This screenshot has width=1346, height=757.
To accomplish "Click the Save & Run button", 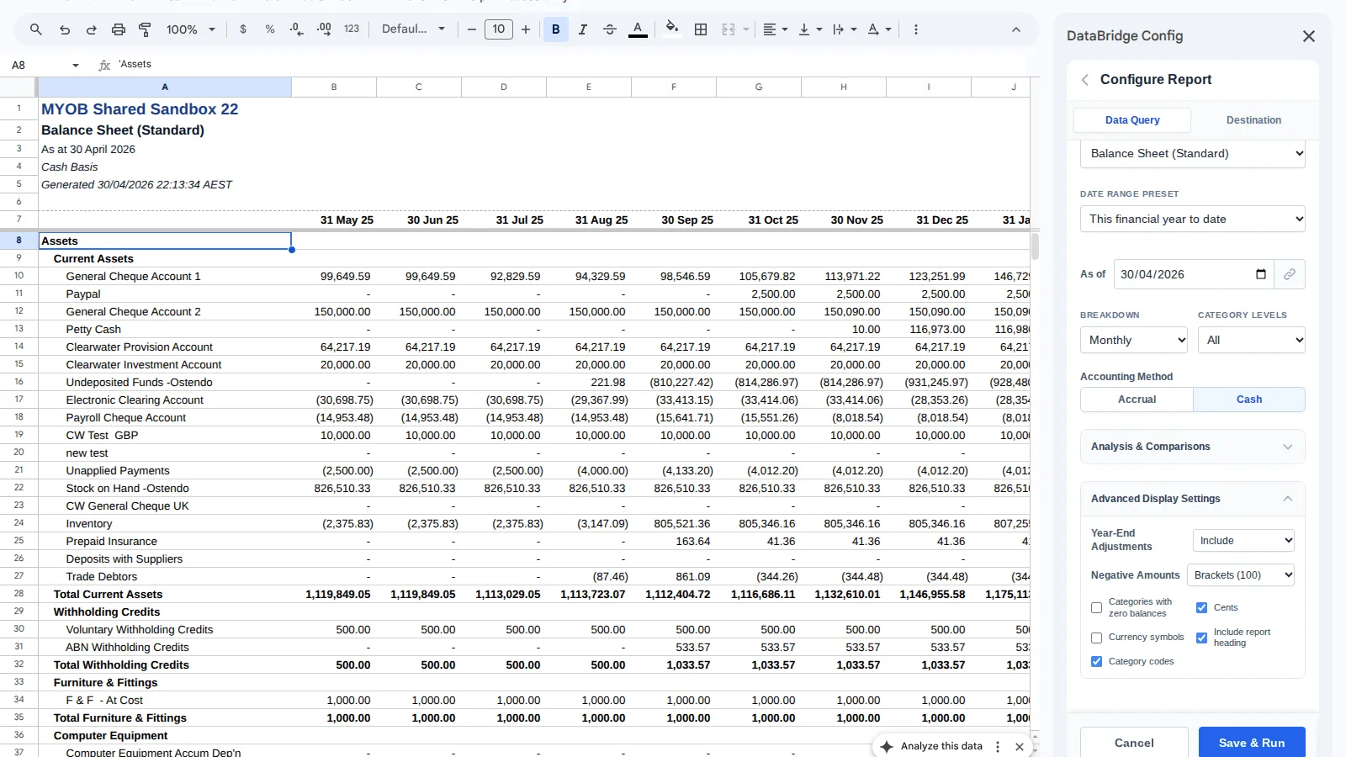I will pos(1252,743).
